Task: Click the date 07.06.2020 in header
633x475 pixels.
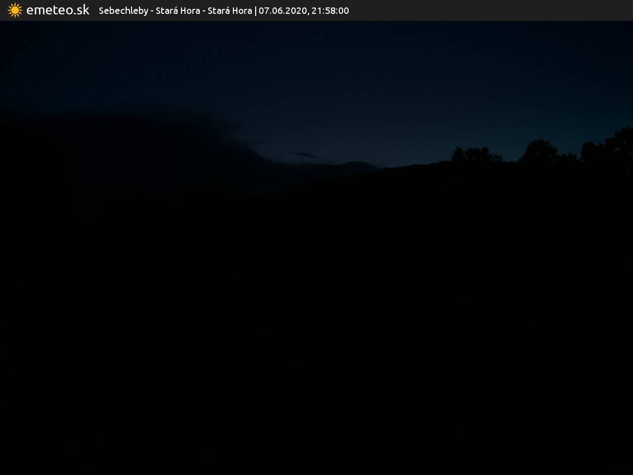Action: [x=282, y=11]
